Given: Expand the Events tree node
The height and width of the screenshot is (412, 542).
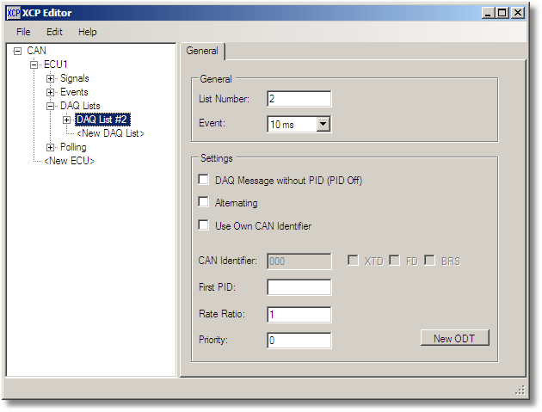Looking at the screenshot, I should [x=50, y=93].
